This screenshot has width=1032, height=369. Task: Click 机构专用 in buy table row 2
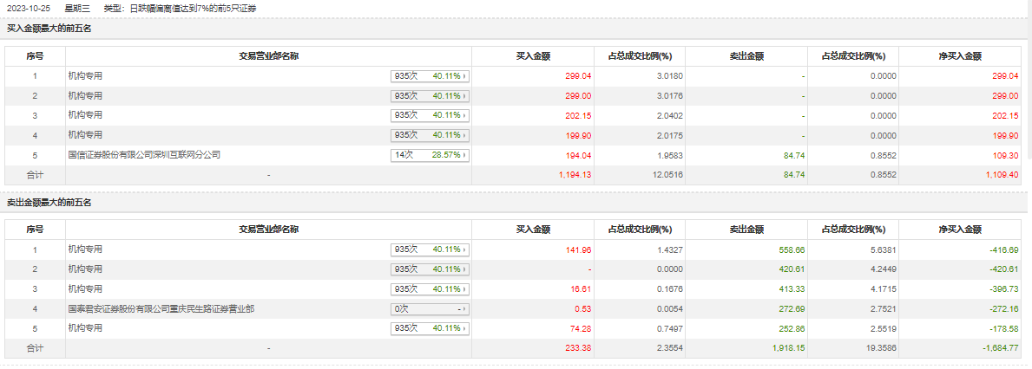85,96
